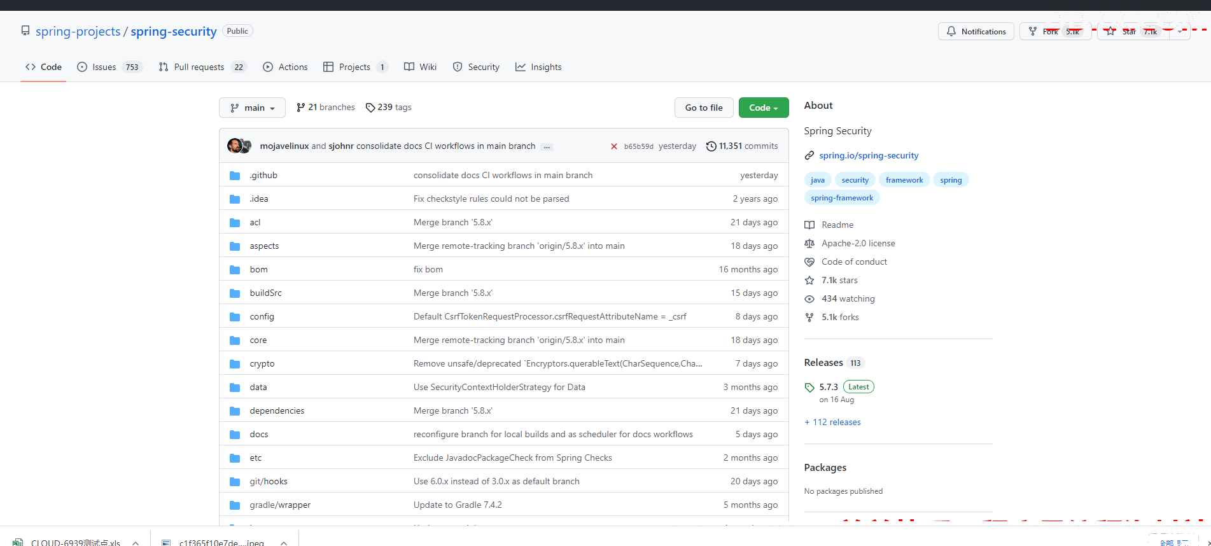Click the etc folder icon
Image resolution: width=1211 pixels, height=546 pixels.
[x=235, y=458]
